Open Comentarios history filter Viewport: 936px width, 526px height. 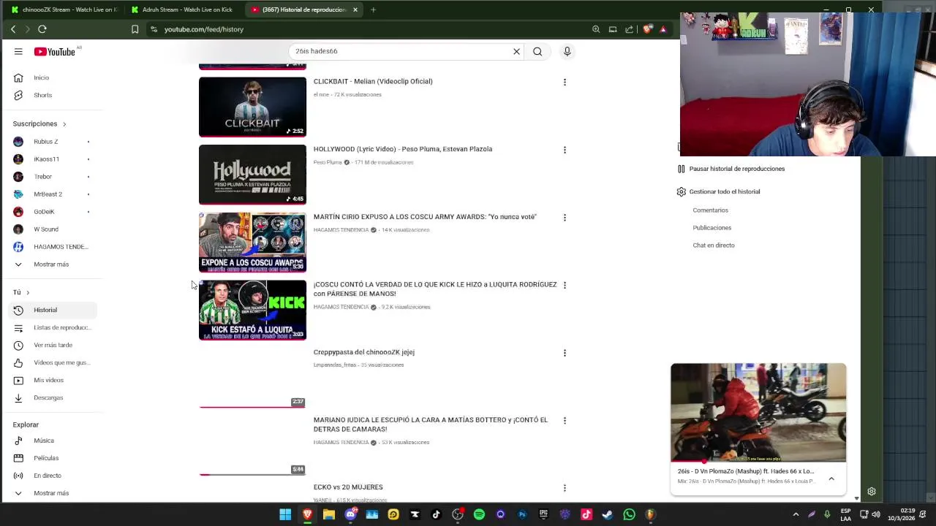click(710, 210)
